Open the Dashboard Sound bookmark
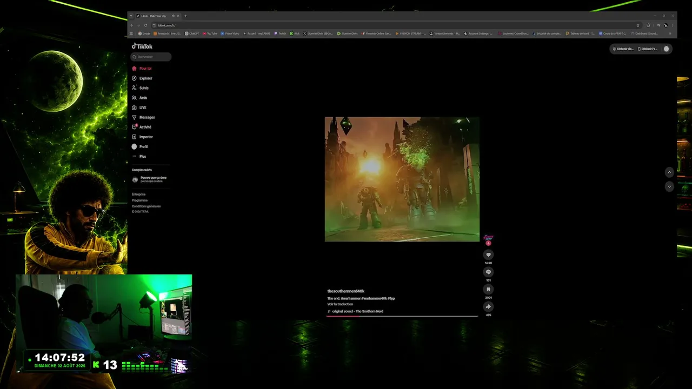The height and width of the screenshot is (389, 692). click(645, 33)
